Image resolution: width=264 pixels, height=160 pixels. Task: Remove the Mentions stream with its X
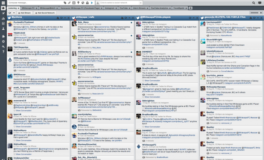pyautogui.click(x=69, y=18)
